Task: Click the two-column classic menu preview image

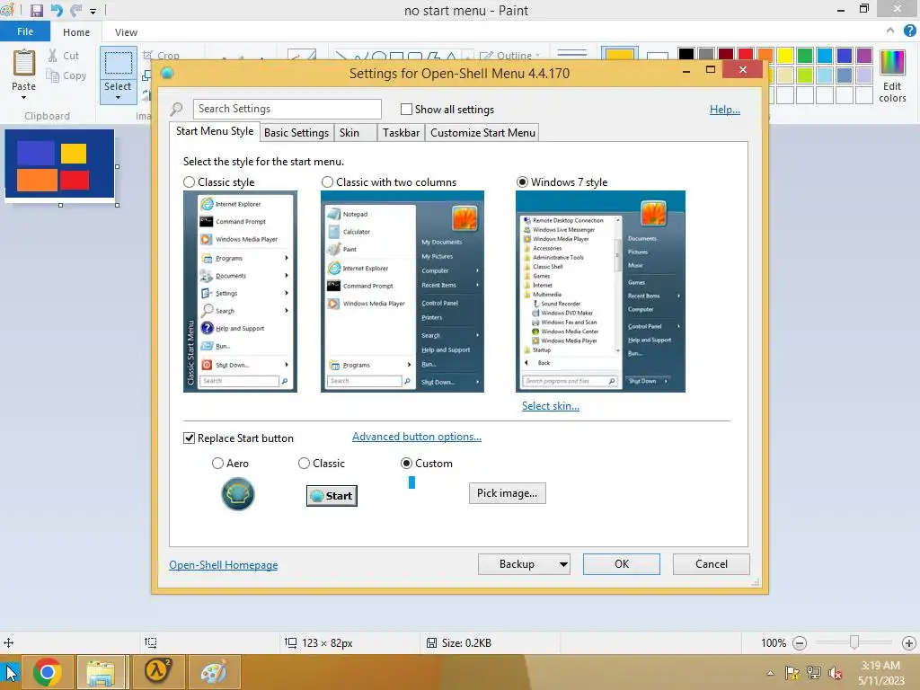Action: coord(402,291)
